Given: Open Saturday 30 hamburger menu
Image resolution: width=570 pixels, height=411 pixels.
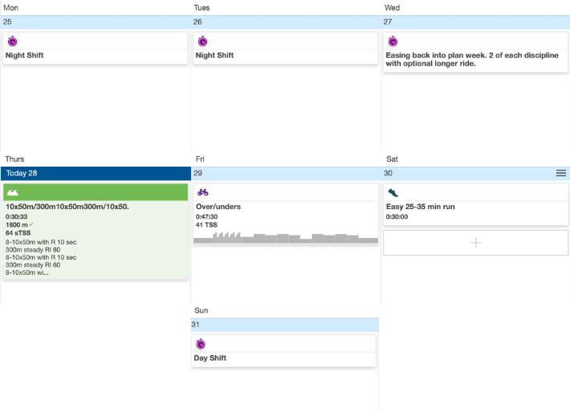Looking at the screenshot, I should 561,173.
